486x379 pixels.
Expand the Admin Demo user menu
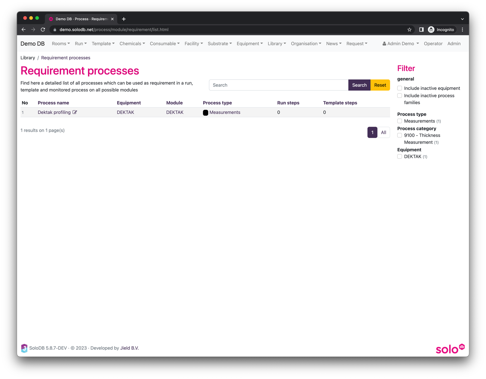(x=400, y=44)
